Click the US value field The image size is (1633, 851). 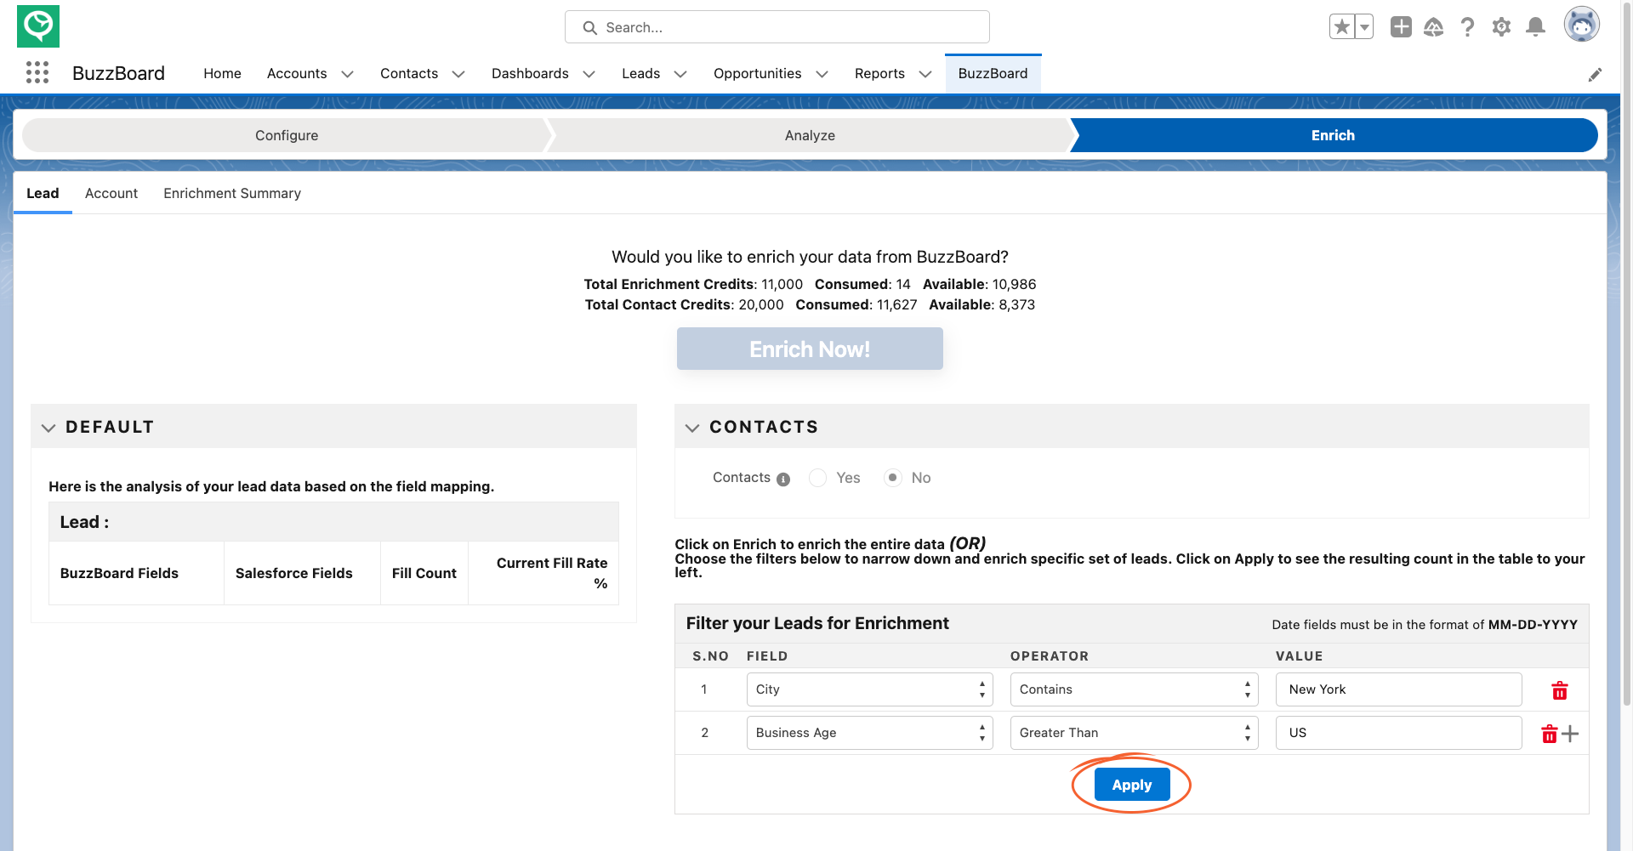pos(1398,733)
